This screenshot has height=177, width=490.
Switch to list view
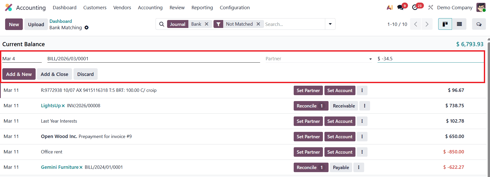coord(459,24)
